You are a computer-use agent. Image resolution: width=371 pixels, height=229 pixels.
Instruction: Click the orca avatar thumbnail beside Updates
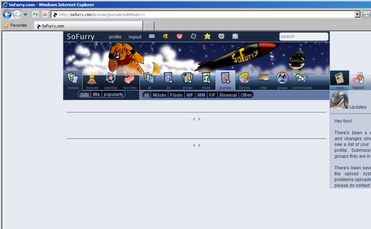click(x=339, y=100)
